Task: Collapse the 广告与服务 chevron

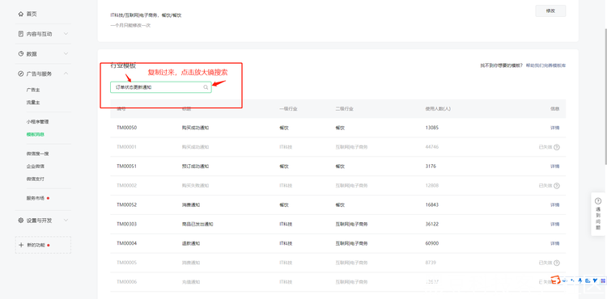Action: click(66, 74)
